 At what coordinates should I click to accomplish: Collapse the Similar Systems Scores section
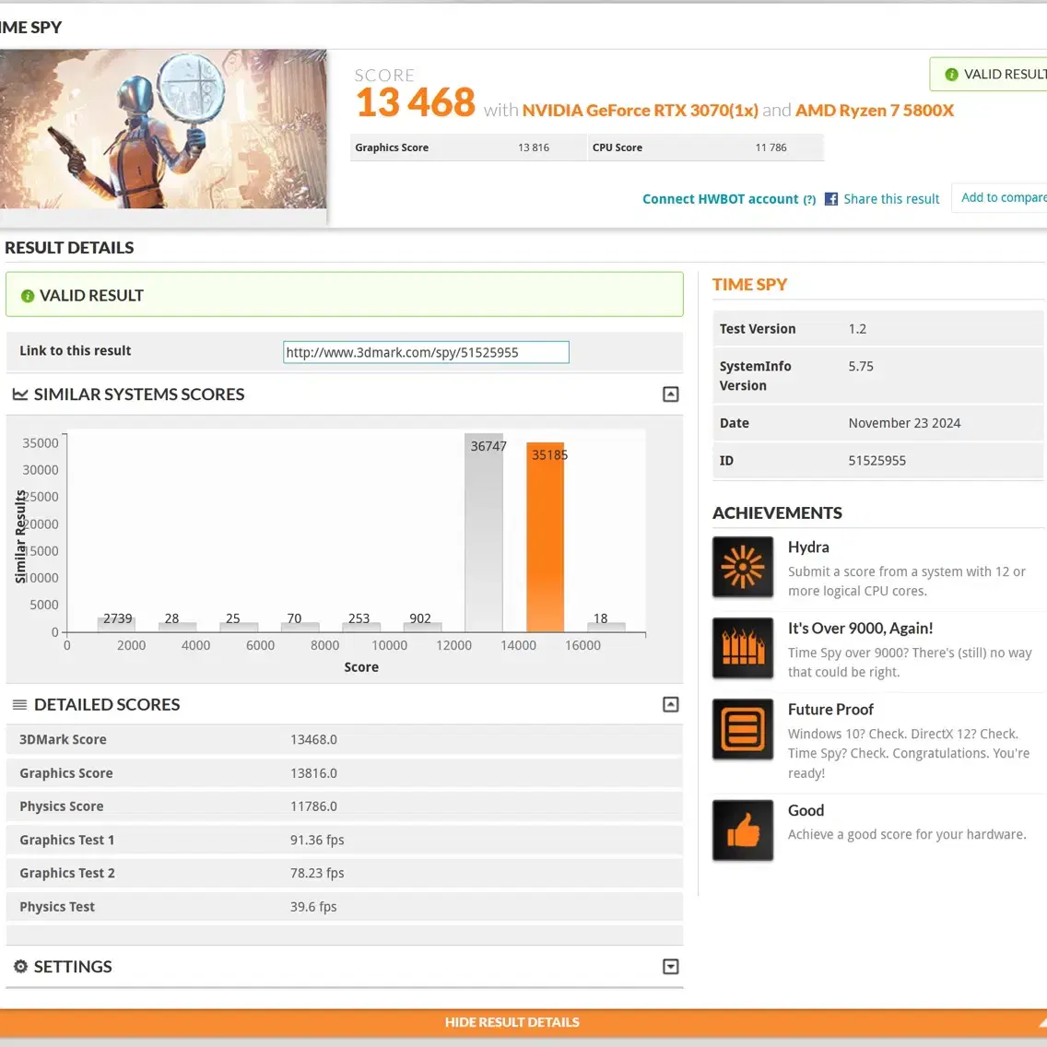670,394
